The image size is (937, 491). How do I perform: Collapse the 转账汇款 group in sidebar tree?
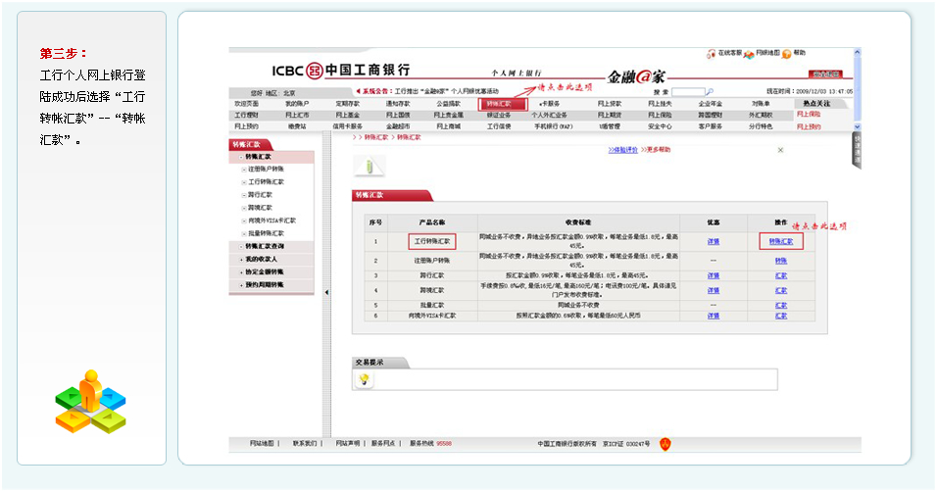tap(241, 157)
